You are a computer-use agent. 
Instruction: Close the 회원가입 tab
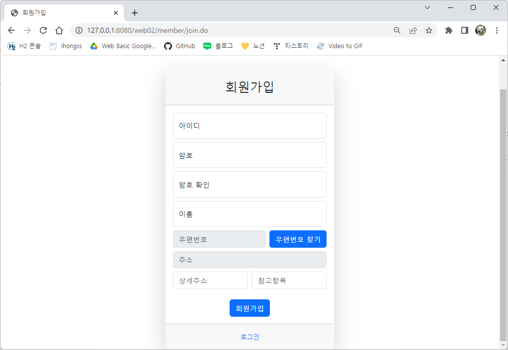coord(116,13)
